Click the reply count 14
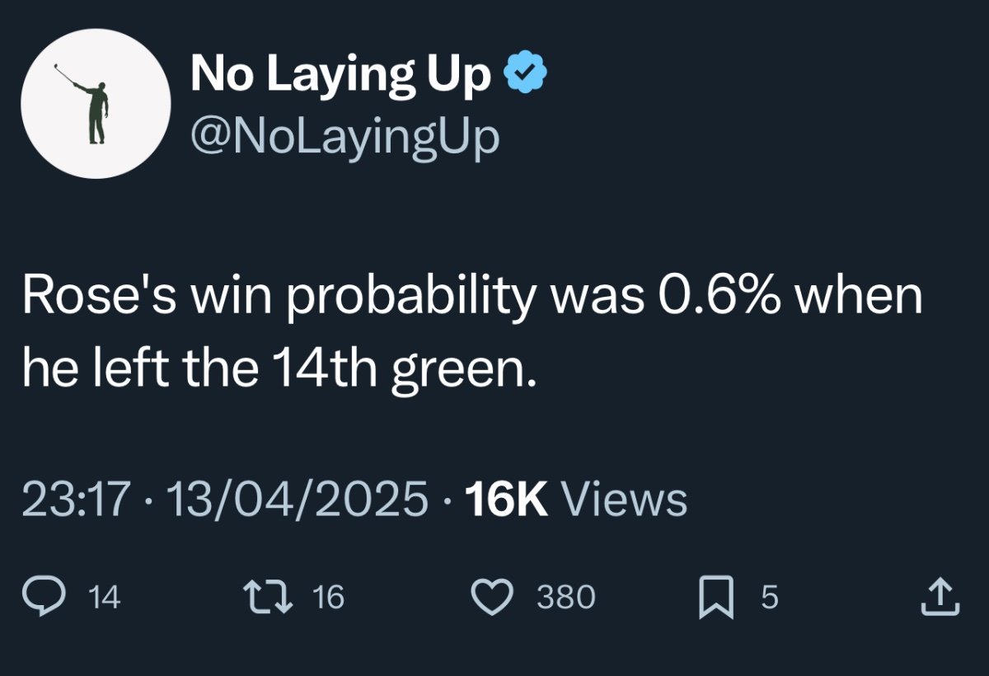This screenshot has height=676, width=989. point(104,598)
